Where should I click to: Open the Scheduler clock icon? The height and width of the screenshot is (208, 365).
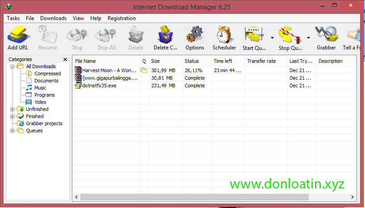click(x=224, y=35)
